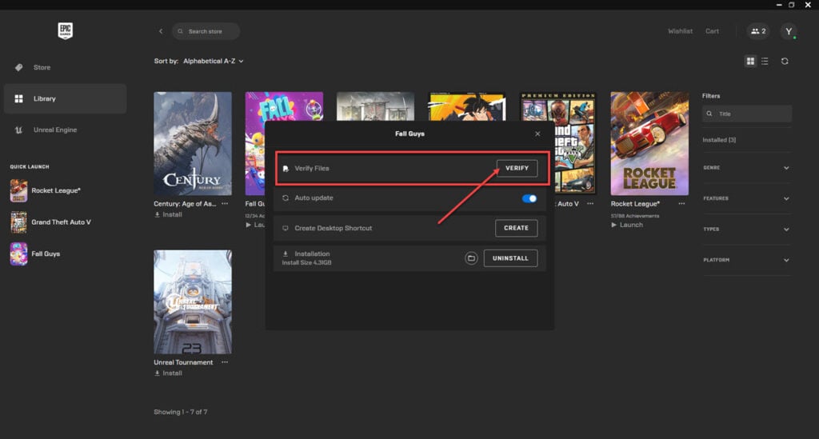Open the installation folder icon
This screenshot has height=439, width=819.
[x=471, y=258]
